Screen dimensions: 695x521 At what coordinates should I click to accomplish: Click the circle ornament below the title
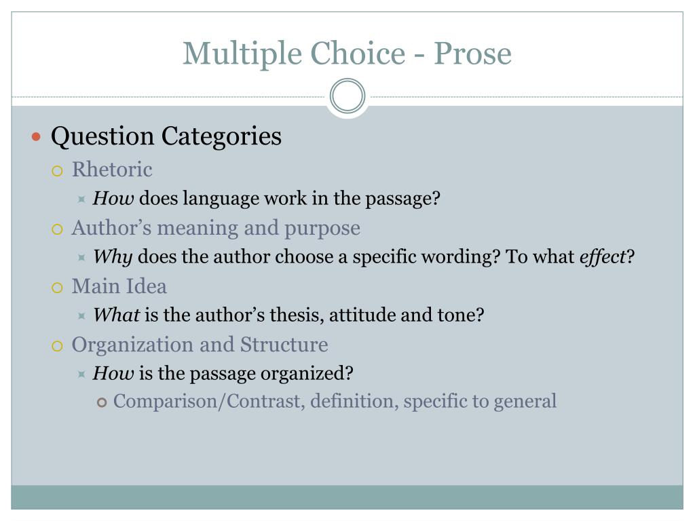pyautogui.click(x=347, y=96)
